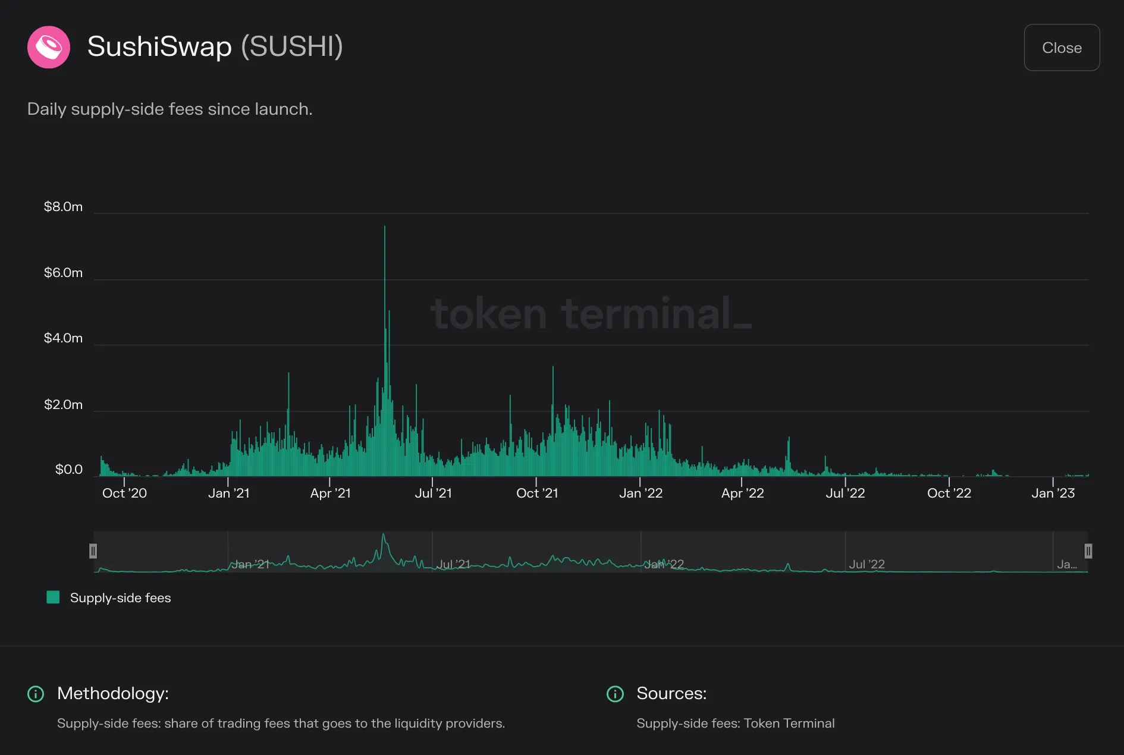This screenshot has height=755, width=1124.
Task: Click the Methodology heading
Action: [x=113, y=693]
